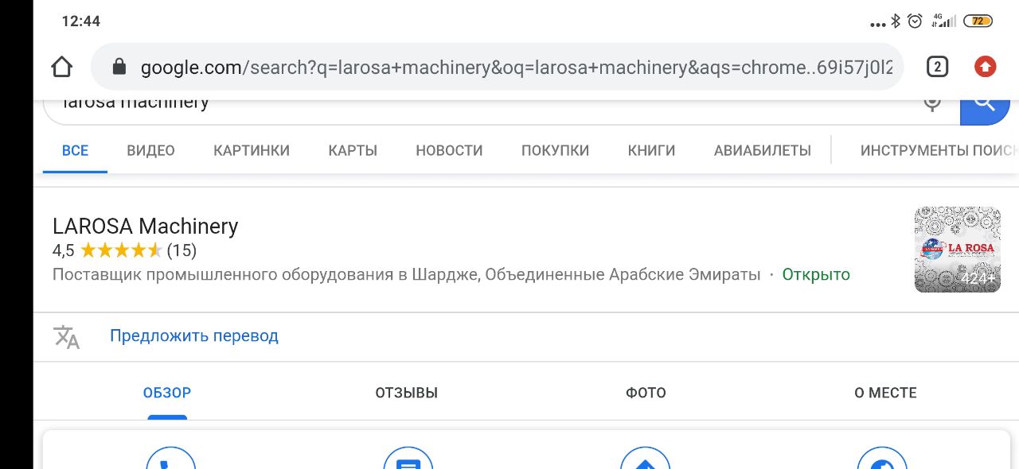Tap the alarm clock status icon
The image size is (1019, 469).
click(915, 21)
